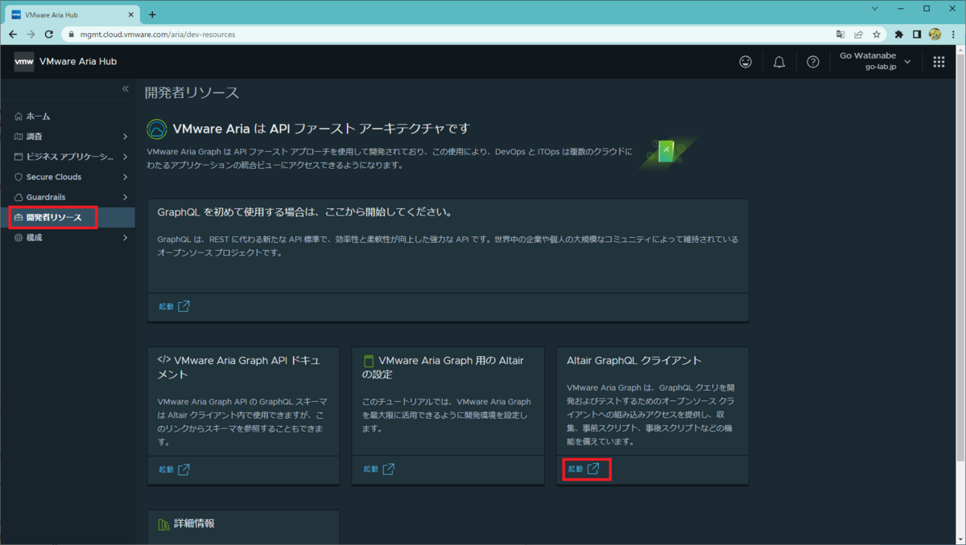Click the 詳細情報 card title

[x=194, y=523]
